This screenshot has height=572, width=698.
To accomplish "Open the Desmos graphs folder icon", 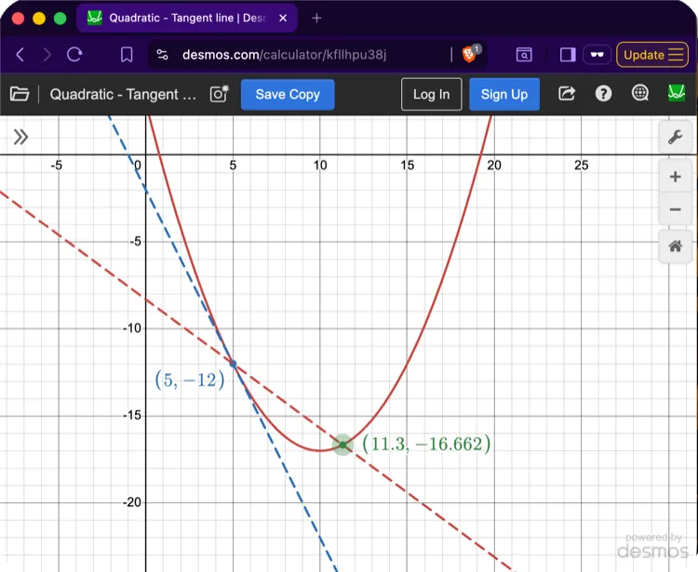I will pyautogui.click(x=20, y=94).
